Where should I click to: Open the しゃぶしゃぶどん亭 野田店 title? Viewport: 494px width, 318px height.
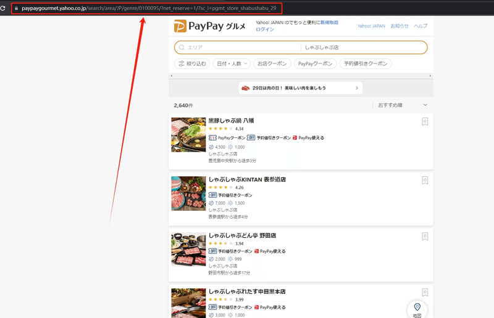click(x=242, y=235)
